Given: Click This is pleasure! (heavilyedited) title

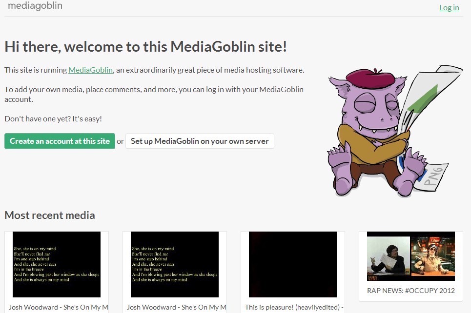Looking at the screenshot, I should tap(294, 307).
